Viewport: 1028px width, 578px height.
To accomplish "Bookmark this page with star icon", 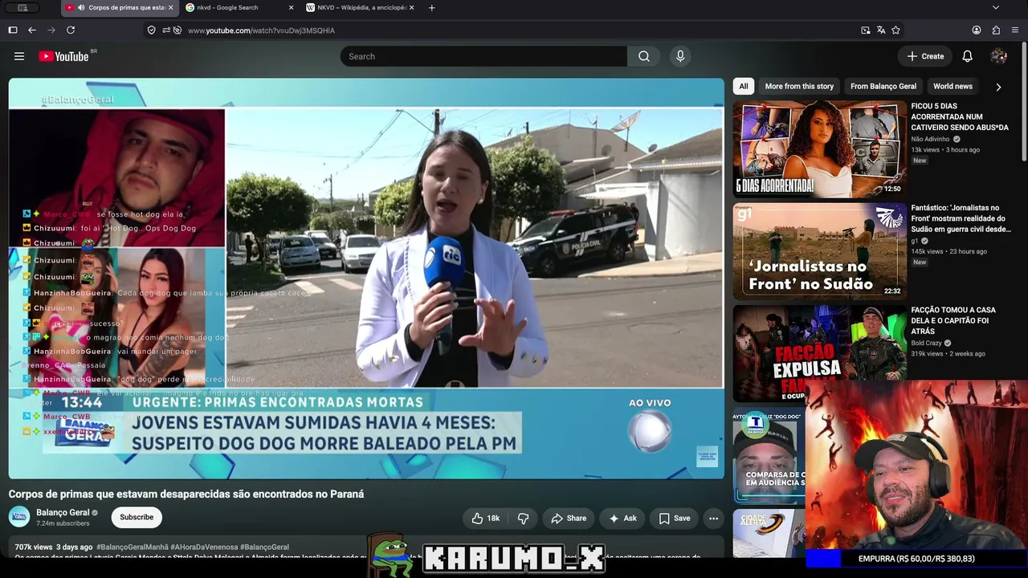I will coord(895,31).
